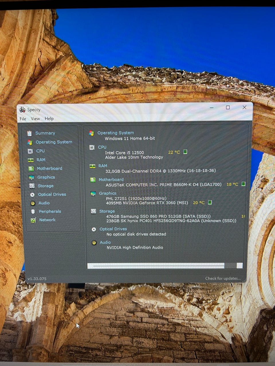This screenshot has height=366, width=275.
Task: Click the RAM heading link in summary
Action: [103, 166]
